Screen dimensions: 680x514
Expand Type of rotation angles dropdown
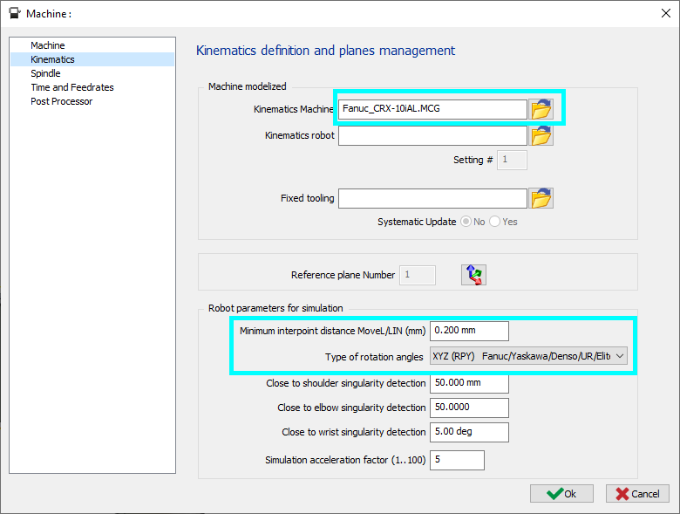tap(620, 356)
